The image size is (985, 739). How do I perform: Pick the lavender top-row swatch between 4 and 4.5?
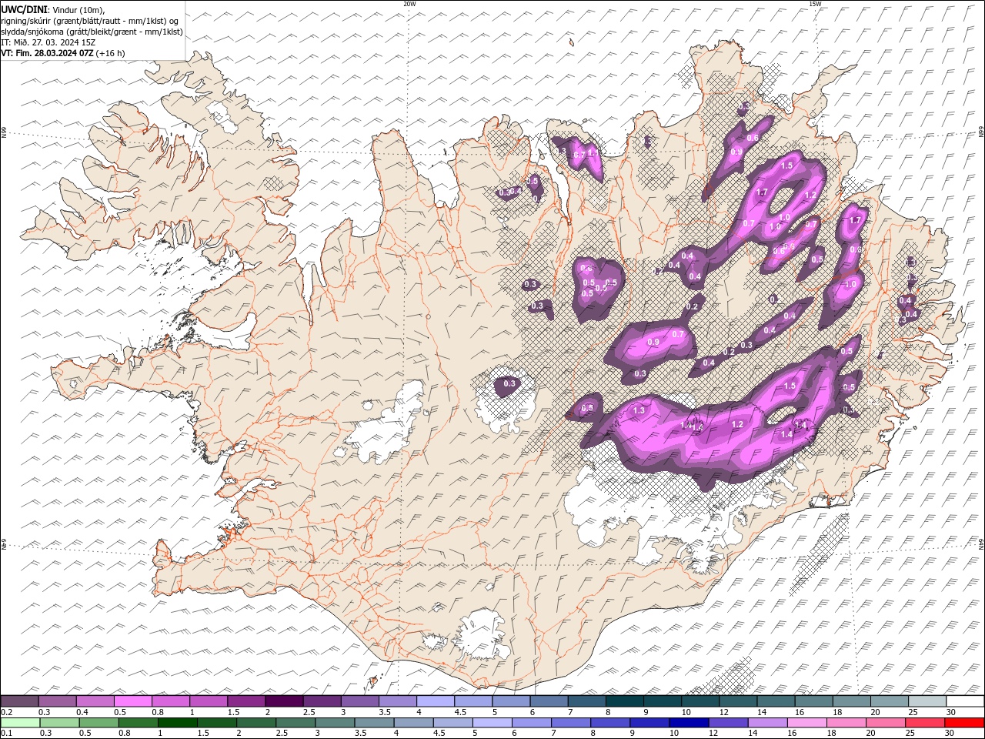(x=436, y=701)
